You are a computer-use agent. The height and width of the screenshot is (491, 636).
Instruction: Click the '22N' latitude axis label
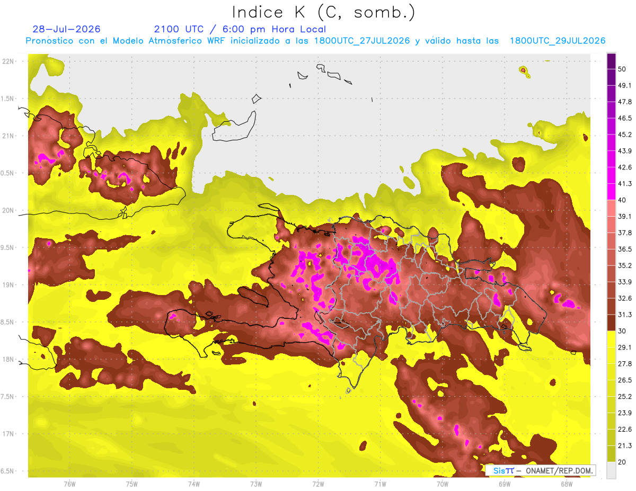pyautogui.click(x=8, y=61)
